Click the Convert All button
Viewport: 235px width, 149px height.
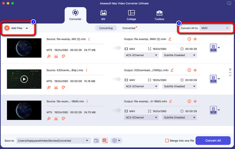[213, 141]
